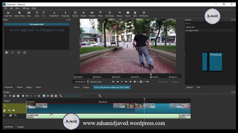Click the Open File toolbar icon
Image resolution: width=238 pixels, height=133 pixels.
pos(8,14)
